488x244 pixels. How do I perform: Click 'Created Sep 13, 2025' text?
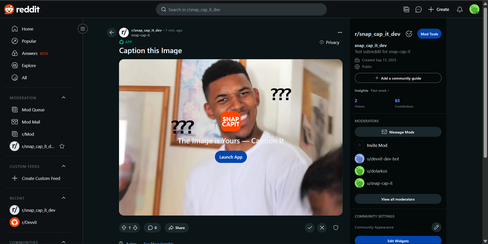[379, 60]
